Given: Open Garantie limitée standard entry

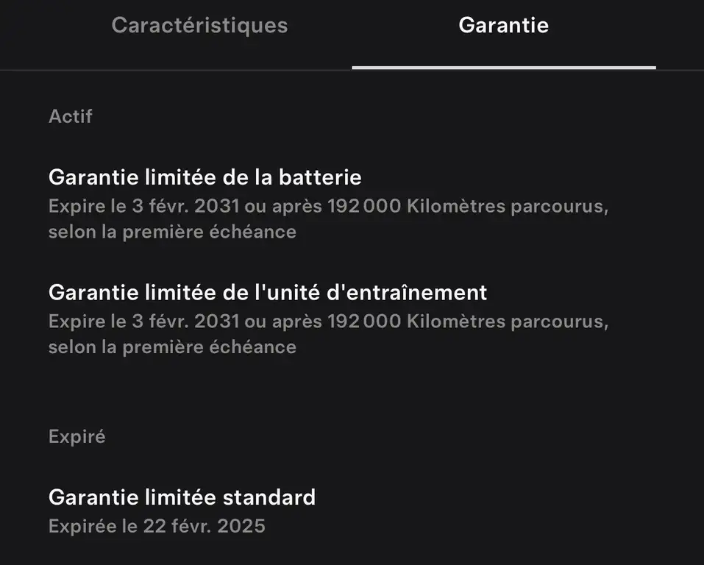Looking at the screenshot, I should 182,497.
